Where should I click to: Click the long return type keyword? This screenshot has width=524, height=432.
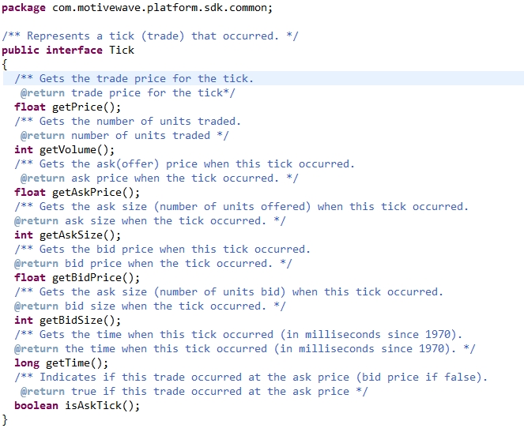[27, 363]
